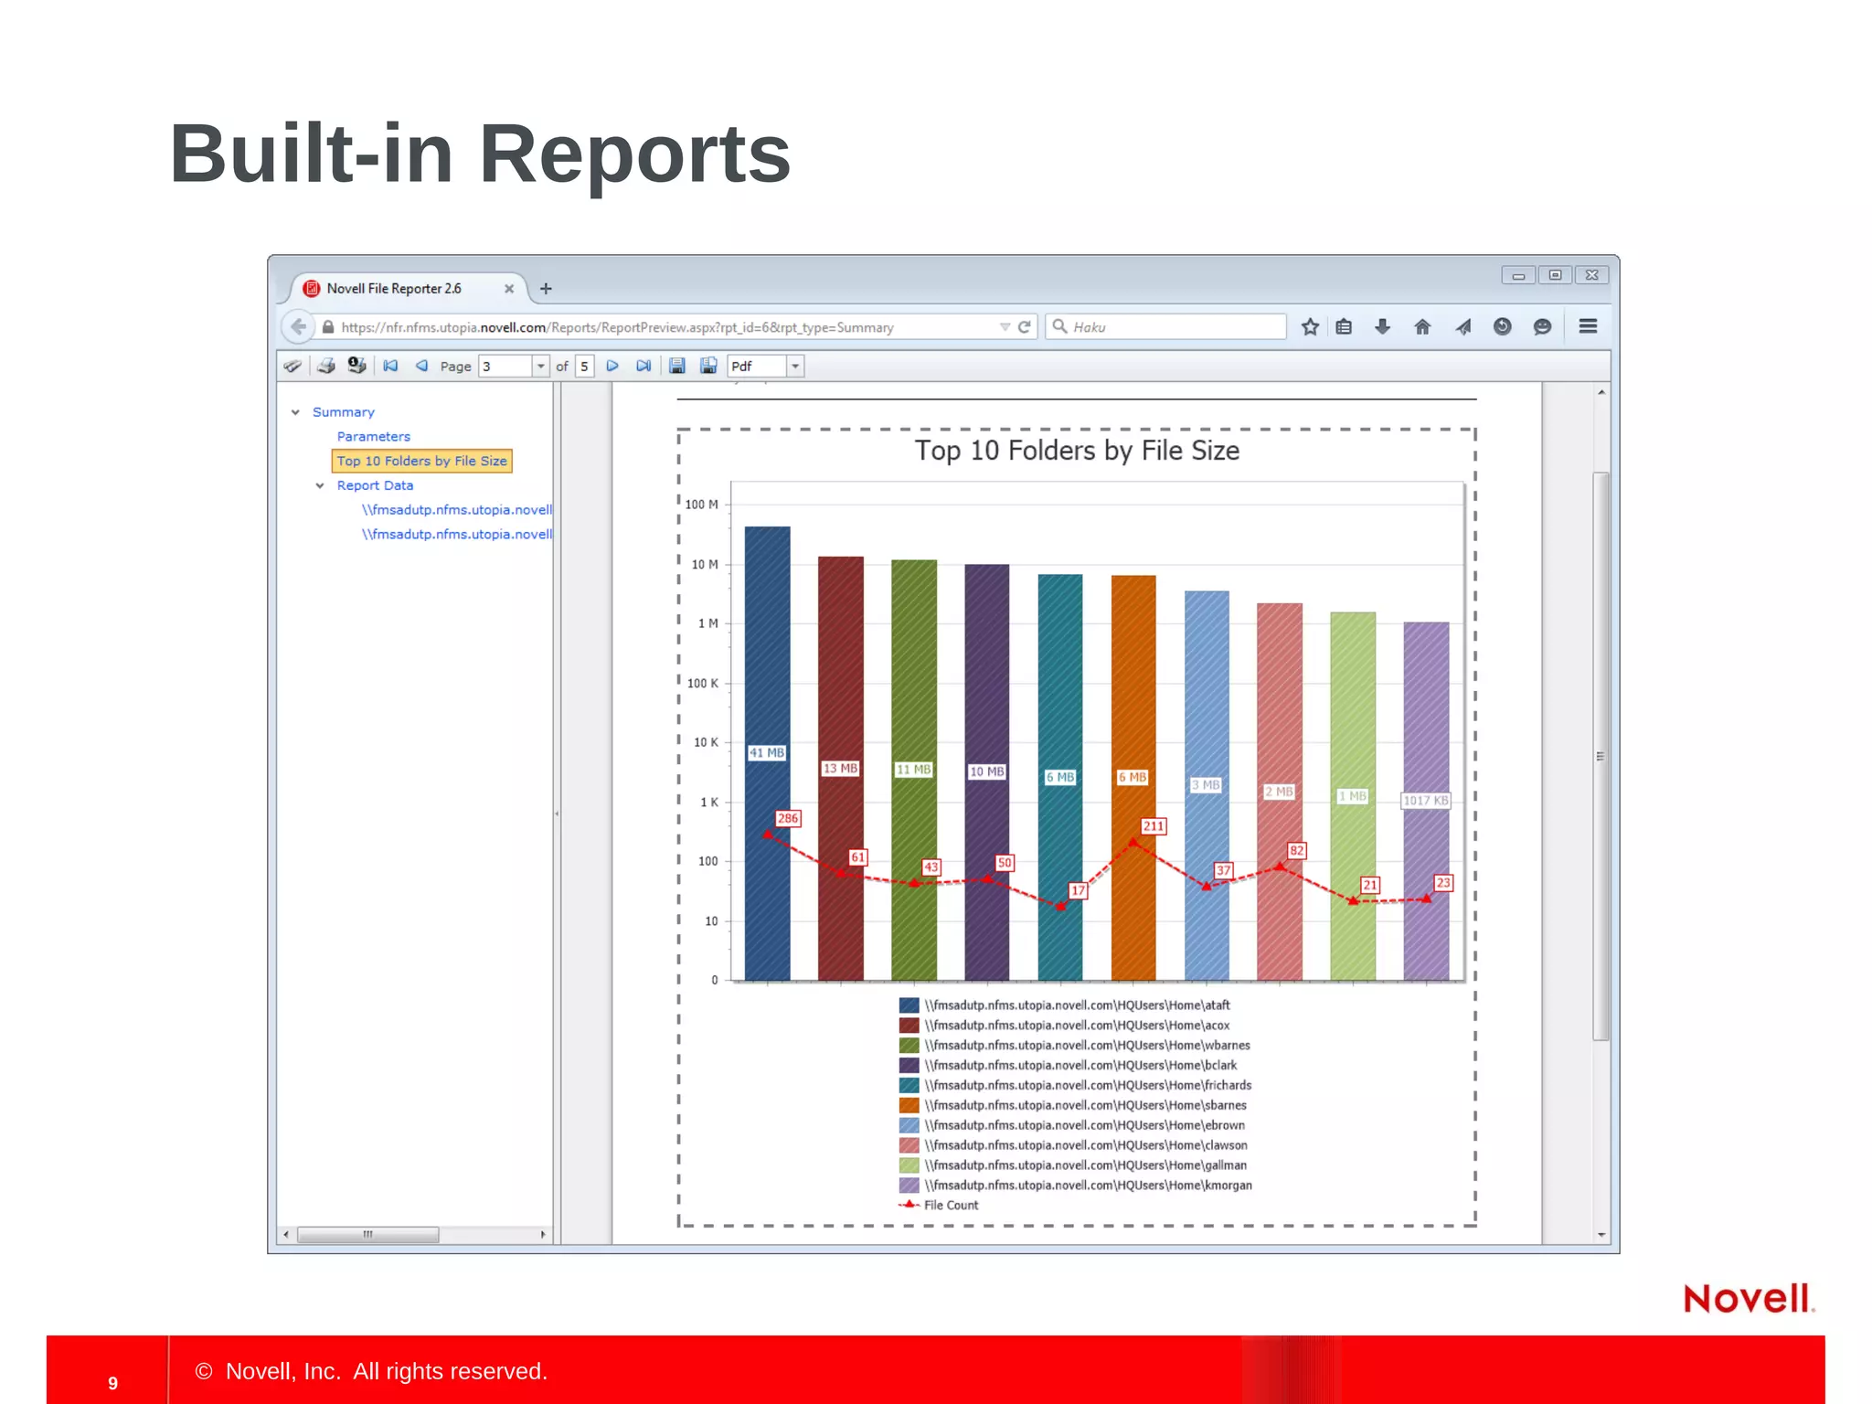
Task: Click the circular sync icon in browser toolbar
Action: pyautogui.click(x=1502, y=326)
